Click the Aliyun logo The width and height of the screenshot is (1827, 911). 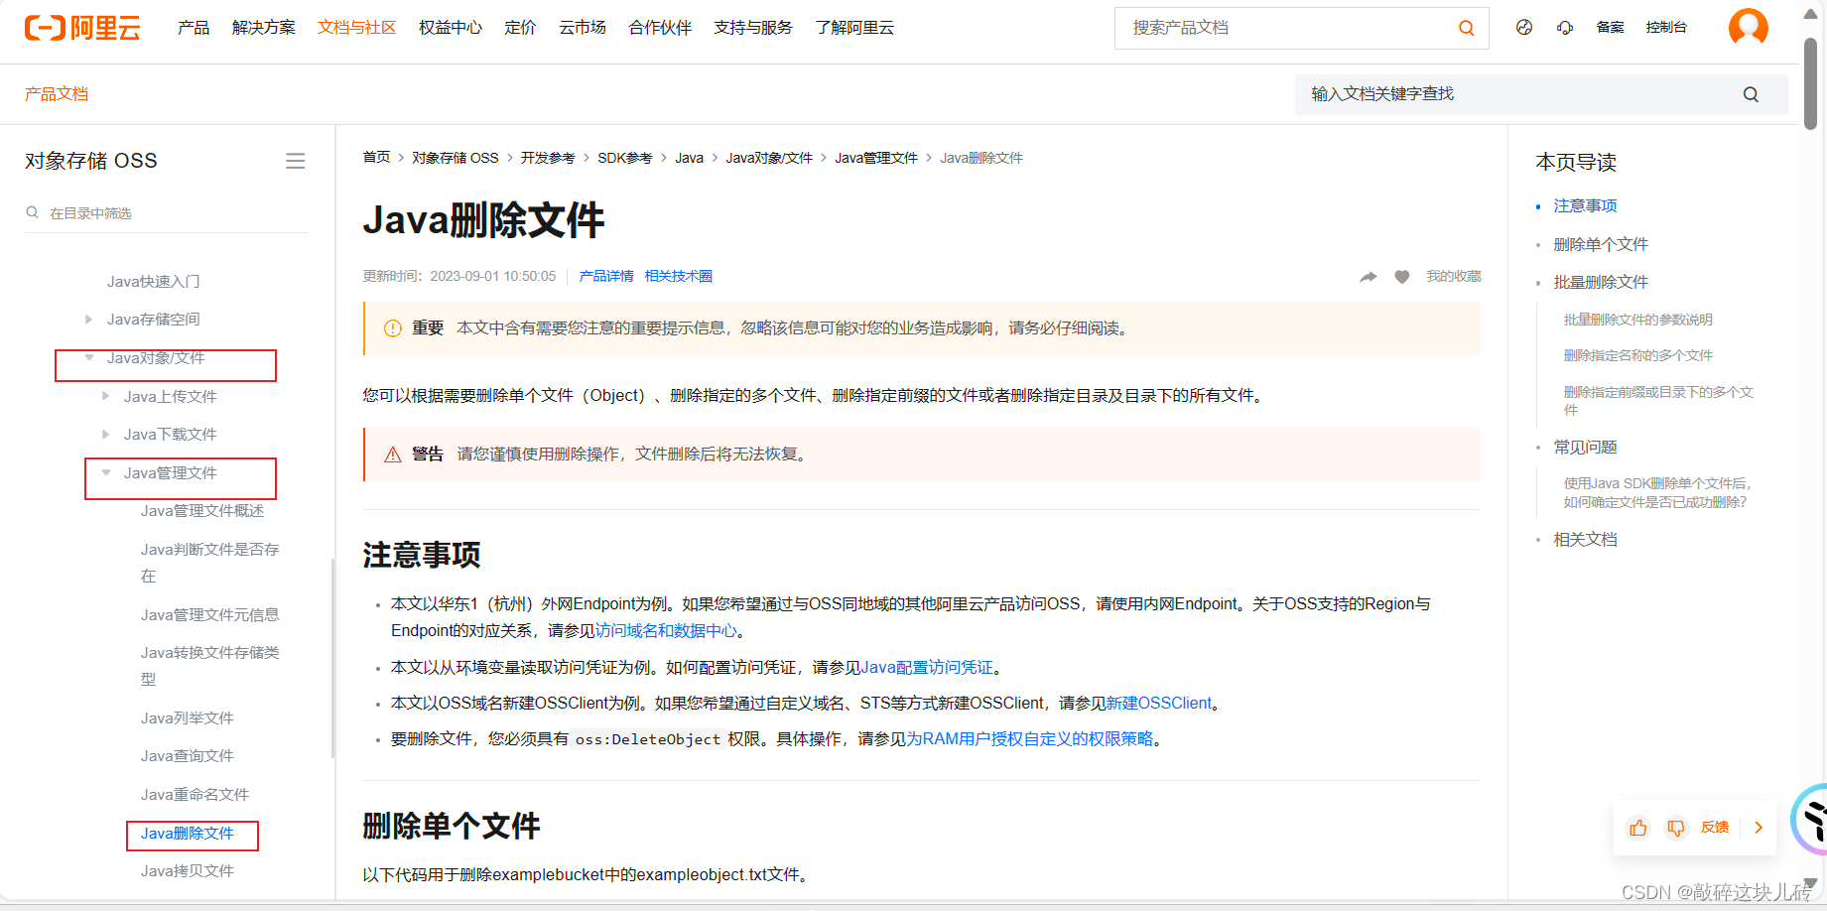pyautogui.click(x=82, y=28)
